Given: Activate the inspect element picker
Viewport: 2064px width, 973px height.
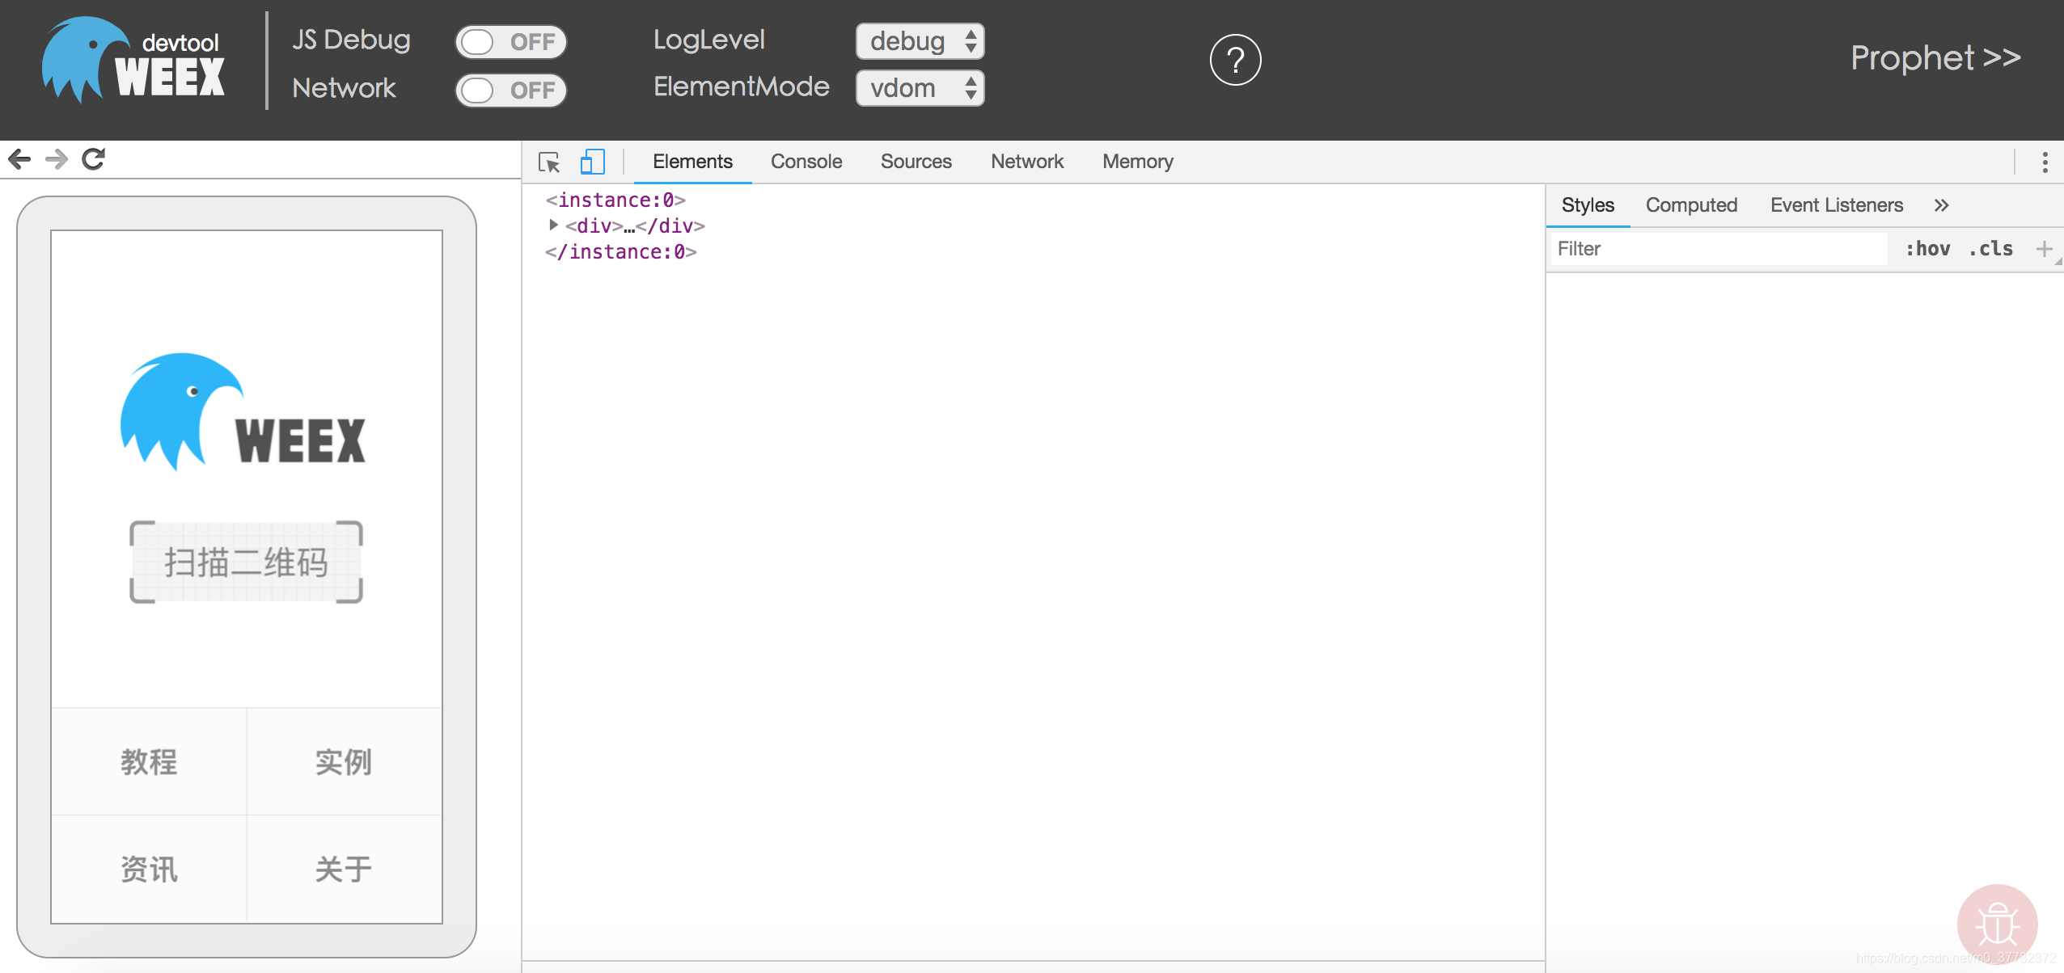Looking at the screenshot, I should tap(549, 162).
